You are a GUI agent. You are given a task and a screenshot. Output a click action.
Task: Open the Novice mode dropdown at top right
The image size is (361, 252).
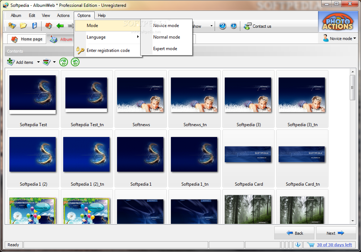click(x=339, y=39)
